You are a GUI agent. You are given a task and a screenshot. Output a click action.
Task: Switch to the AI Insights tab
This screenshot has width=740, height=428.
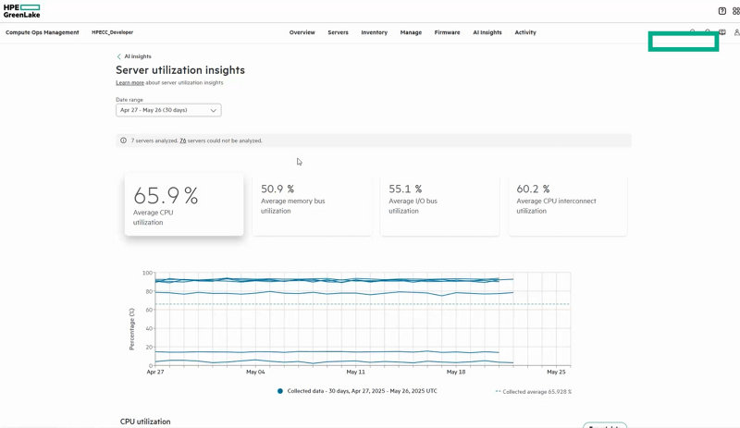487,32
